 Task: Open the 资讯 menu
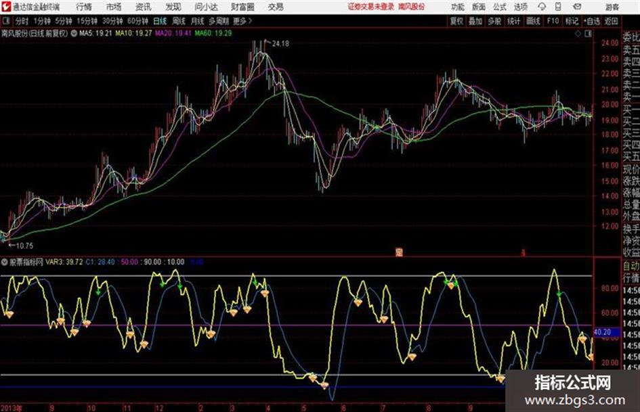144,7
